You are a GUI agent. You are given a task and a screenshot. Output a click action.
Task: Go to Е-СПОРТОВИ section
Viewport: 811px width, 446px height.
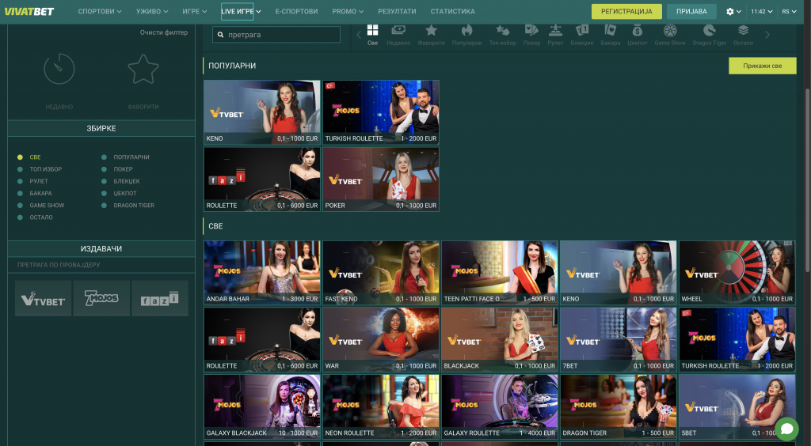(296, 11)
